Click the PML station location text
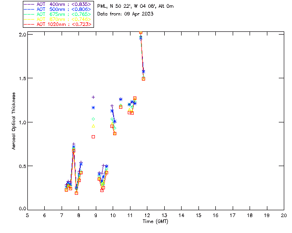This screenshot has width=292, height=233. tap(136, 6)
